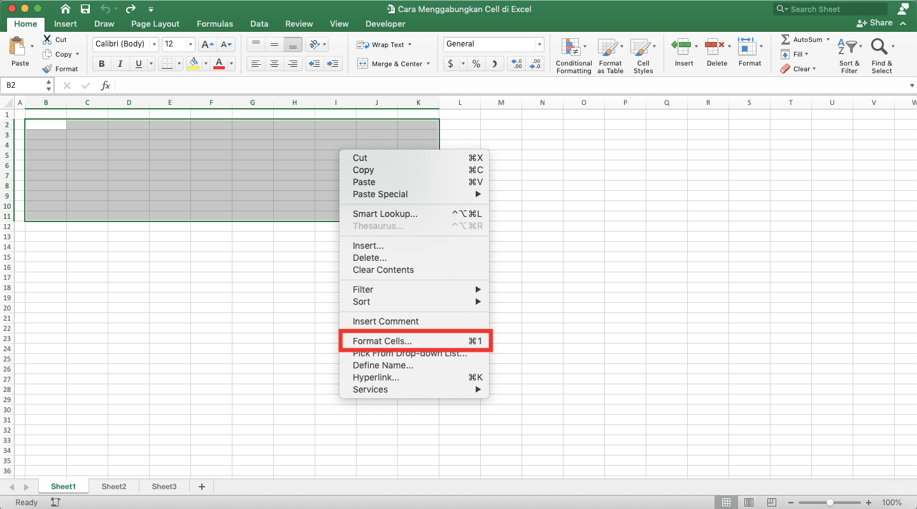Image resolution: width=917 pixels, height=509 pixels.
Task: Click the Search Sheet field
Action: pos(830,9)
